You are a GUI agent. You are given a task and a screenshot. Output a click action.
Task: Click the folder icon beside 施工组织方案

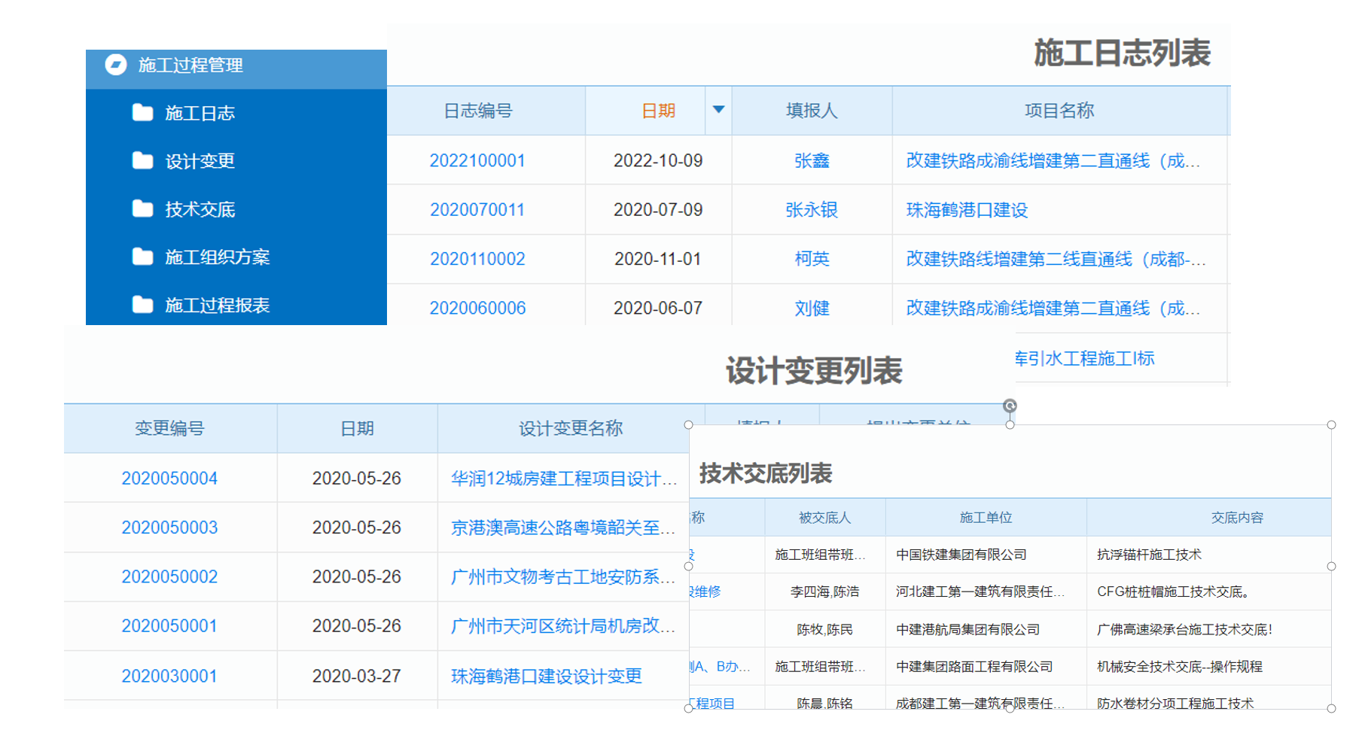[x=142, y=257]
